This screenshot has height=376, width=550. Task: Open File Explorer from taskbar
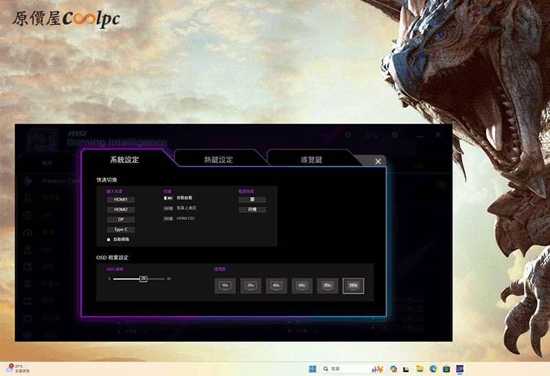click(x=420, y=369)
